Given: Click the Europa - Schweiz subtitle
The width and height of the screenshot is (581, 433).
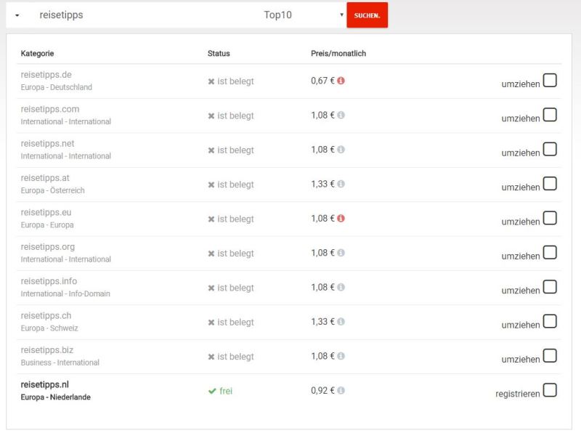Looking at the screenshot, I should tap(49, 328).
